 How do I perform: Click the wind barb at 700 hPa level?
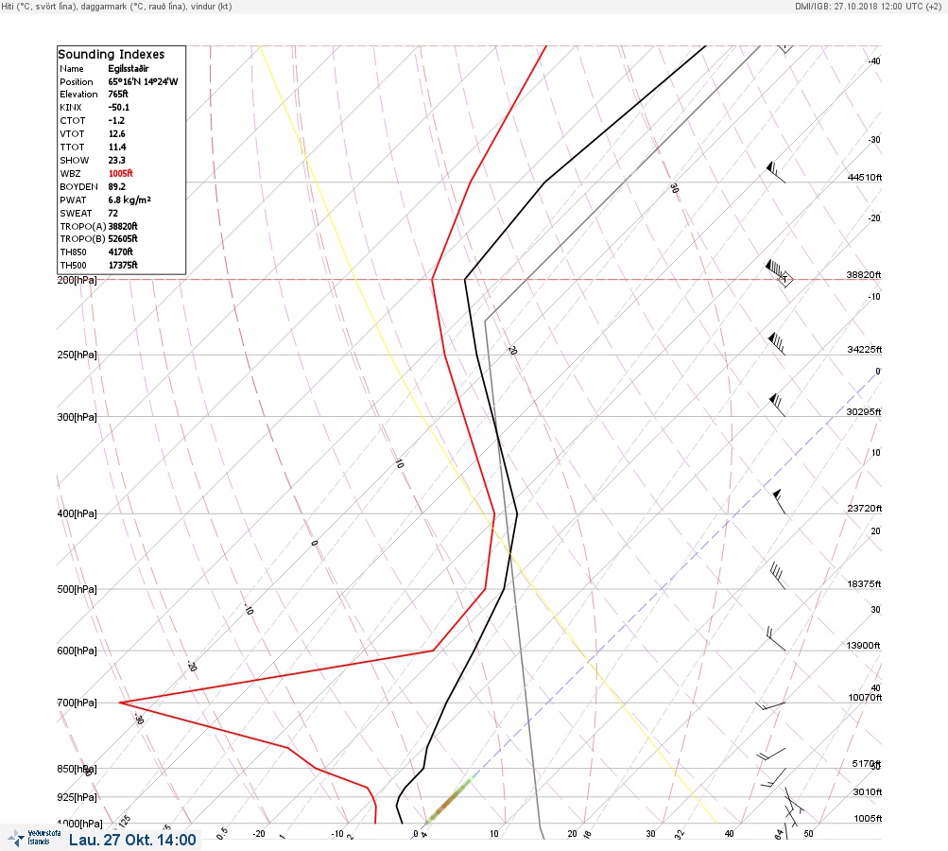tap(770, 705)
